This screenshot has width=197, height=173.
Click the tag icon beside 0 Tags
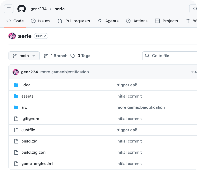click(x=73, y=56)
